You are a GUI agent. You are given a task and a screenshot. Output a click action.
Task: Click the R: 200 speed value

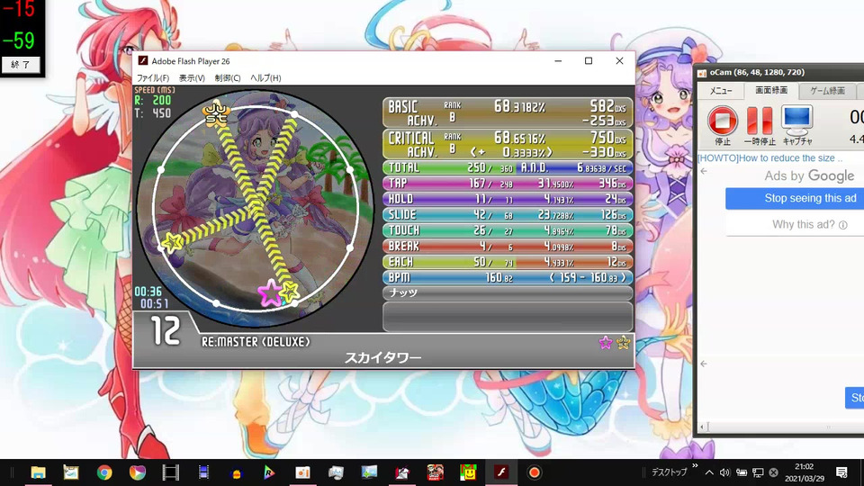[153, 100]
